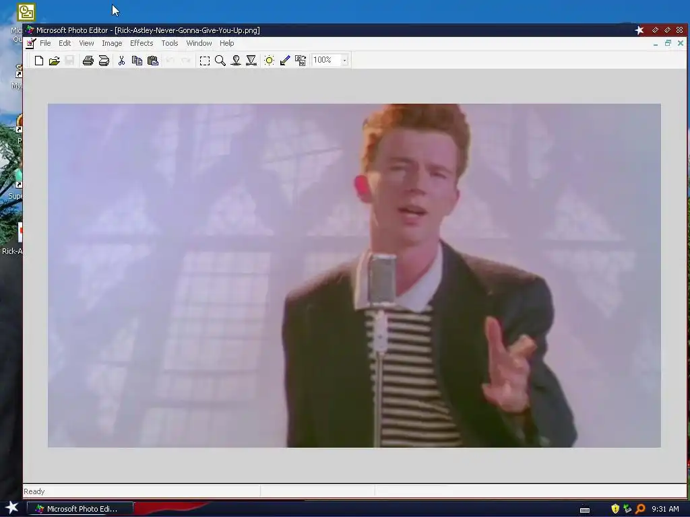This screenshot has height=517, width=690.
Task: Copy using the Copy toolbar icon
Action: click(137, 61)
